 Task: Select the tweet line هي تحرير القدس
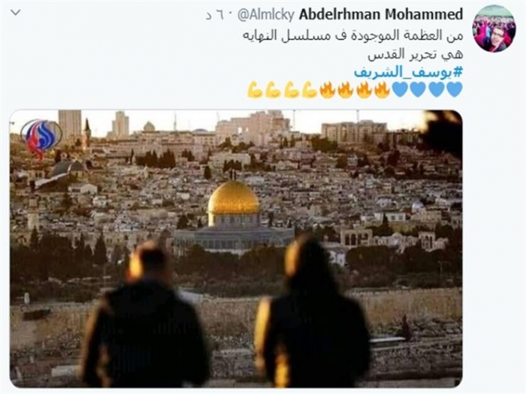pos(416,54)
